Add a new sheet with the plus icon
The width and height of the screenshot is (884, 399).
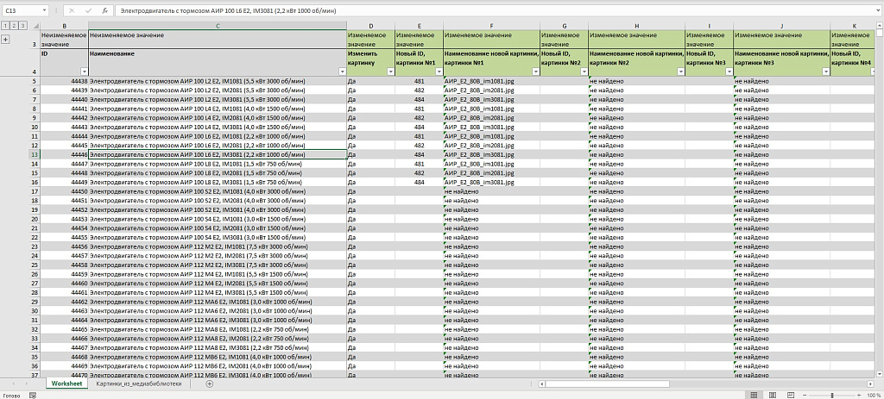coord(210,383)
